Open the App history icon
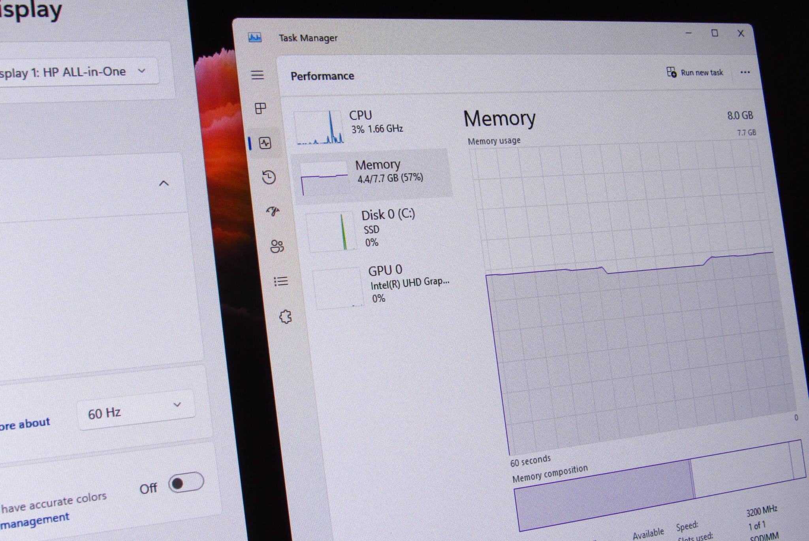 point(269,177)
